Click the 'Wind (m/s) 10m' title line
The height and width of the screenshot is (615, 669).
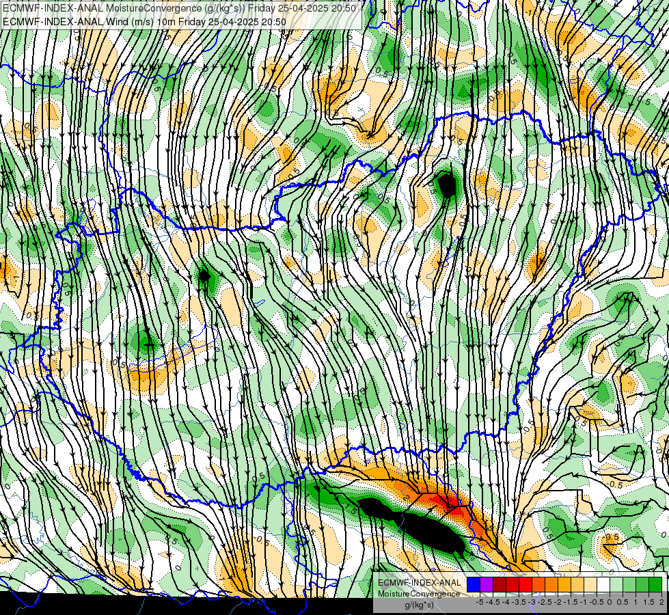[x=144, y=21]
